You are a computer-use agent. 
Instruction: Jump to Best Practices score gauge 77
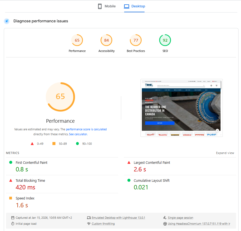point(136,40)
